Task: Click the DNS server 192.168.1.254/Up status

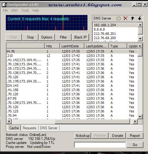Action: tap(31, 139)
